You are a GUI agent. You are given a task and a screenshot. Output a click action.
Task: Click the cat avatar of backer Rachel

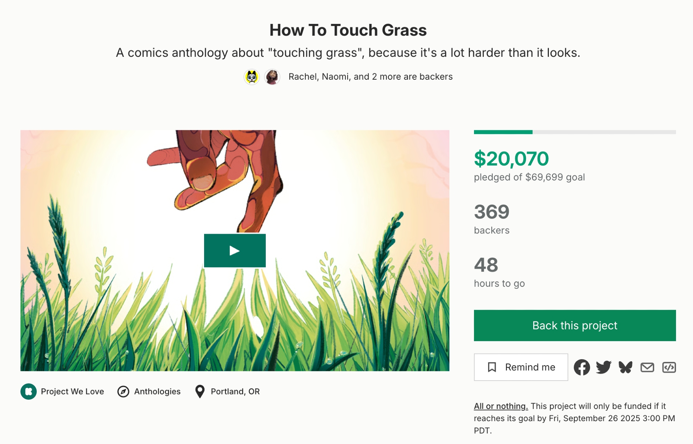point(252,77)
